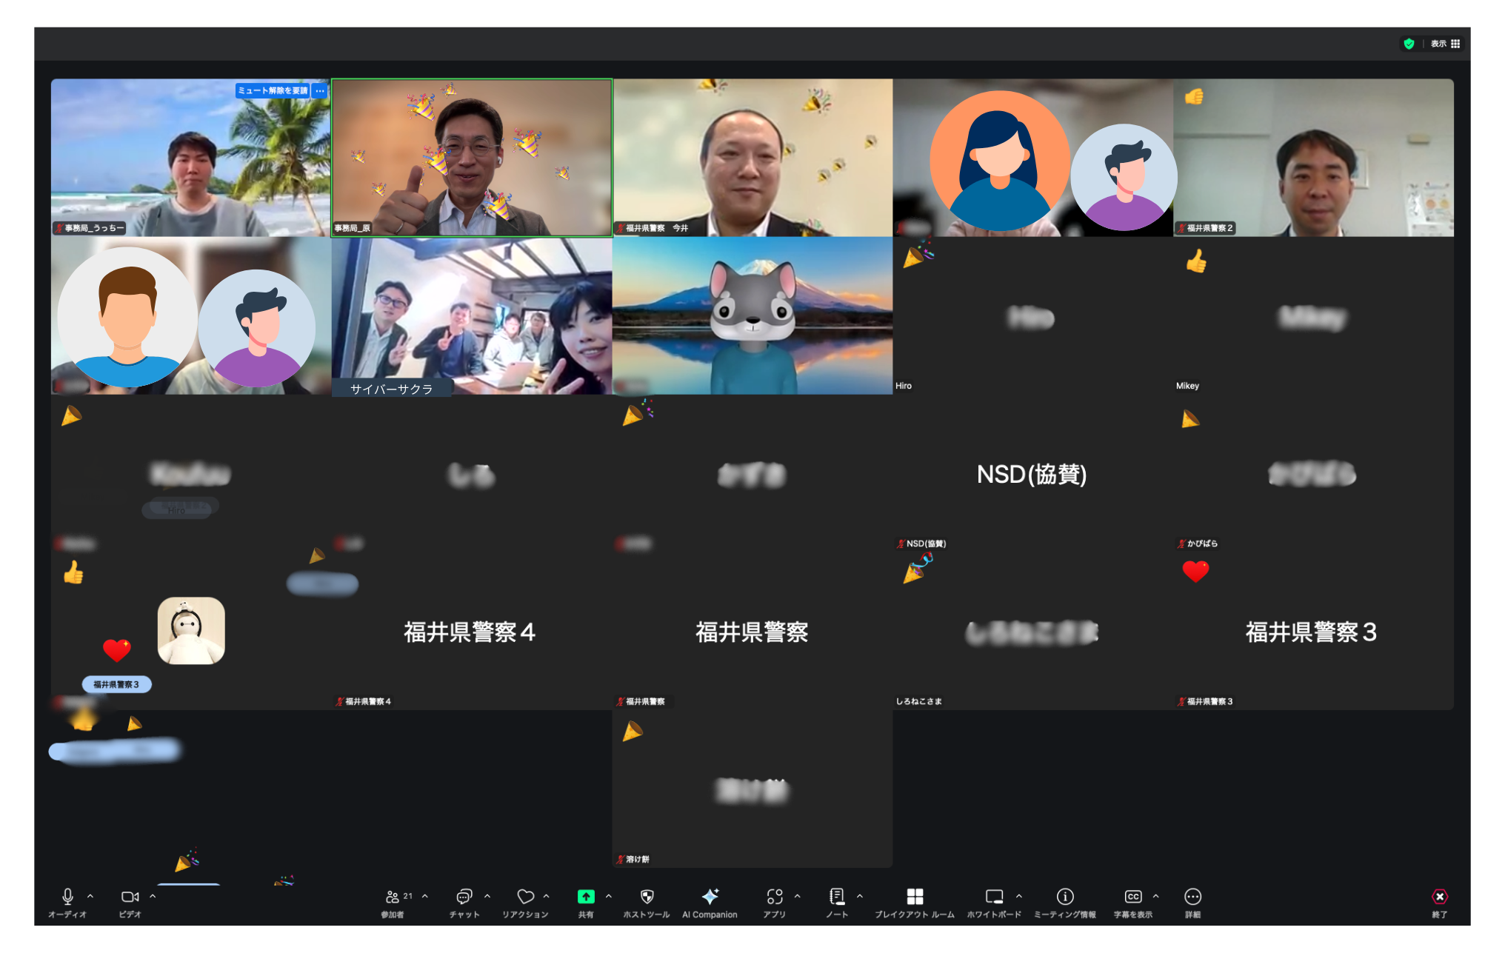Open the chat panel
The width and height of the screenshot is (1505, 953).
(x=464, y=897)
